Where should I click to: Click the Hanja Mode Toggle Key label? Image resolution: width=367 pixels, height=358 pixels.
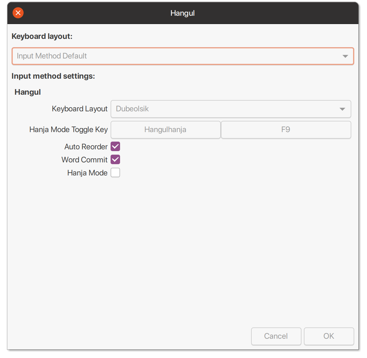68,130
